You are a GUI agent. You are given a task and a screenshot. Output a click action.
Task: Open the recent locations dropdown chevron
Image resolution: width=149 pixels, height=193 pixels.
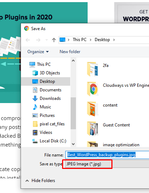(46, 40)
